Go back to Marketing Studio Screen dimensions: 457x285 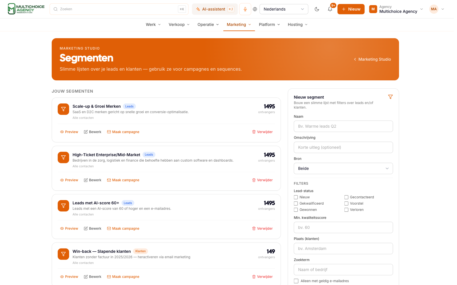click(372, 59)
